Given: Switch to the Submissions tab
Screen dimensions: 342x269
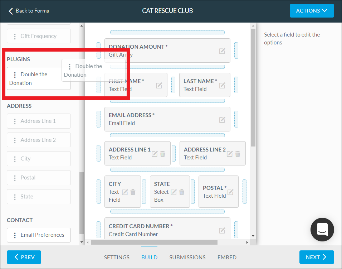Looking at the screenshot, I should click(x=187, y=258).
